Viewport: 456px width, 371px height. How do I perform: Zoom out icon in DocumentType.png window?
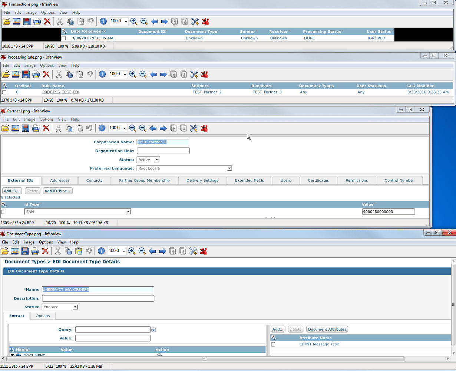tap(142, 251)
